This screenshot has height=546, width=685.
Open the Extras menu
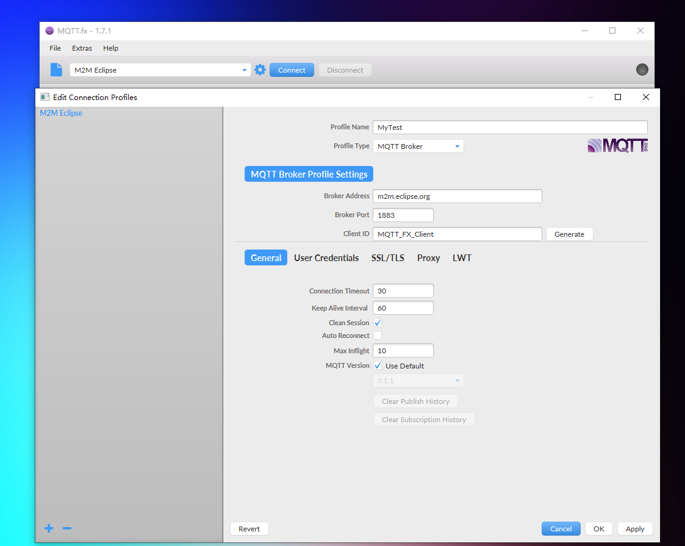point(82,48)
